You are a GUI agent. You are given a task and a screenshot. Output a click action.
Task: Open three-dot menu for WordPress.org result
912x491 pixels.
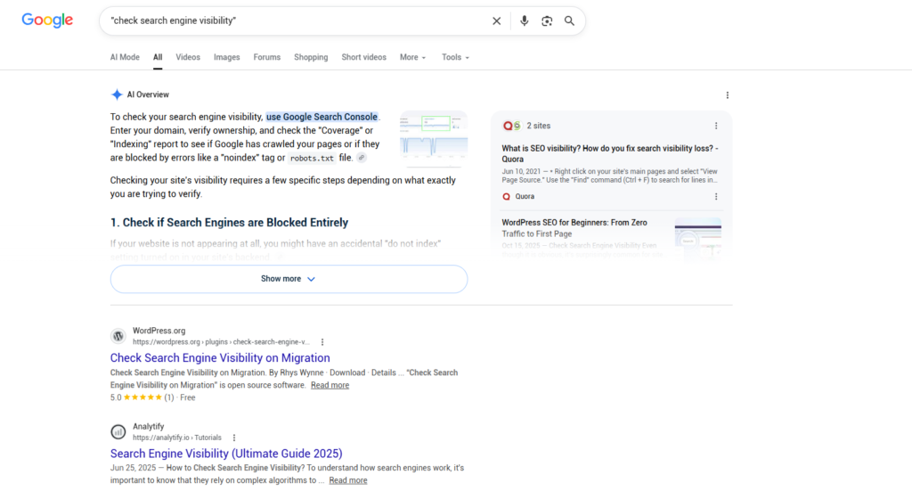[x=322, y=342]
